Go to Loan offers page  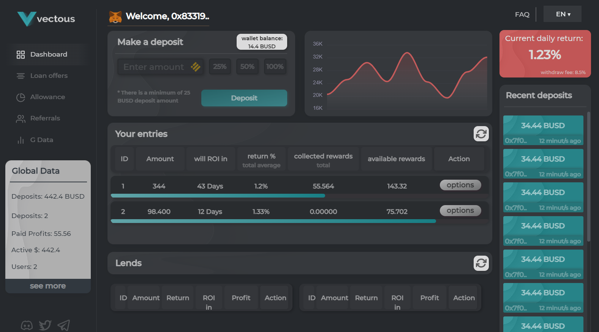coord(49,76)
